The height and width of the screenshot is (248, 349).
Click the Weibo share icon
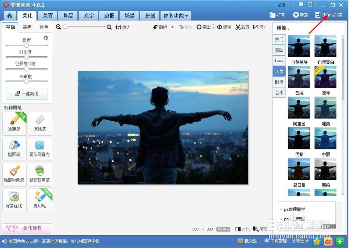pyautogui.click(x=328, y=242)
